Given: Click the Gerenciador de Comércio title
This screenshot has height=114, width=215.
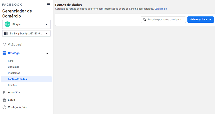Looking at the screenshot, I should (17, 13).
